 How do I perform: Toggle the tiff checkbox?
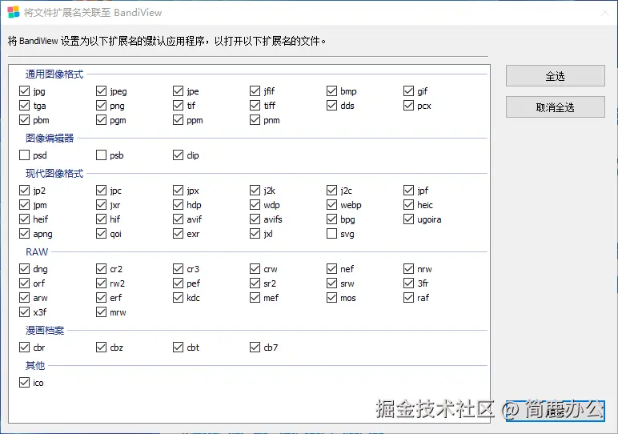(255, 106)
